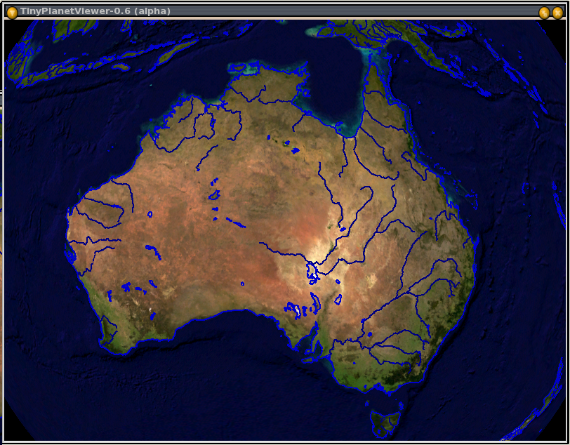
Task: Click the white Lake Eyre salt area
Action: [322, 251]
